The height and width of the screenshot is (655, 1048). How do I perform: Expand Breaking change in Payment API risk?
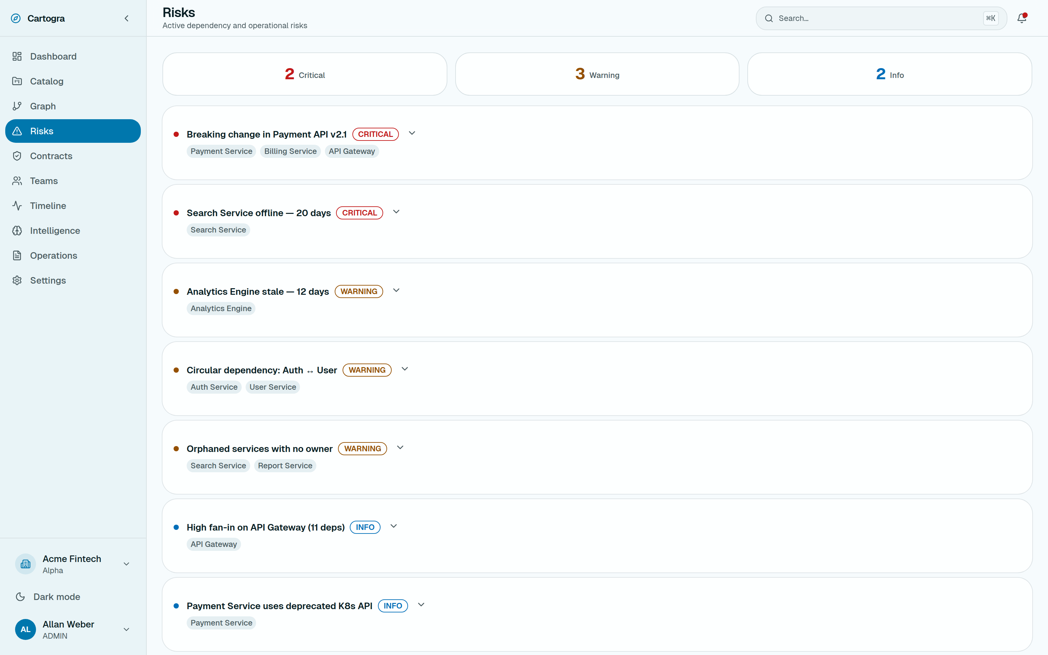tap(412, 133)
